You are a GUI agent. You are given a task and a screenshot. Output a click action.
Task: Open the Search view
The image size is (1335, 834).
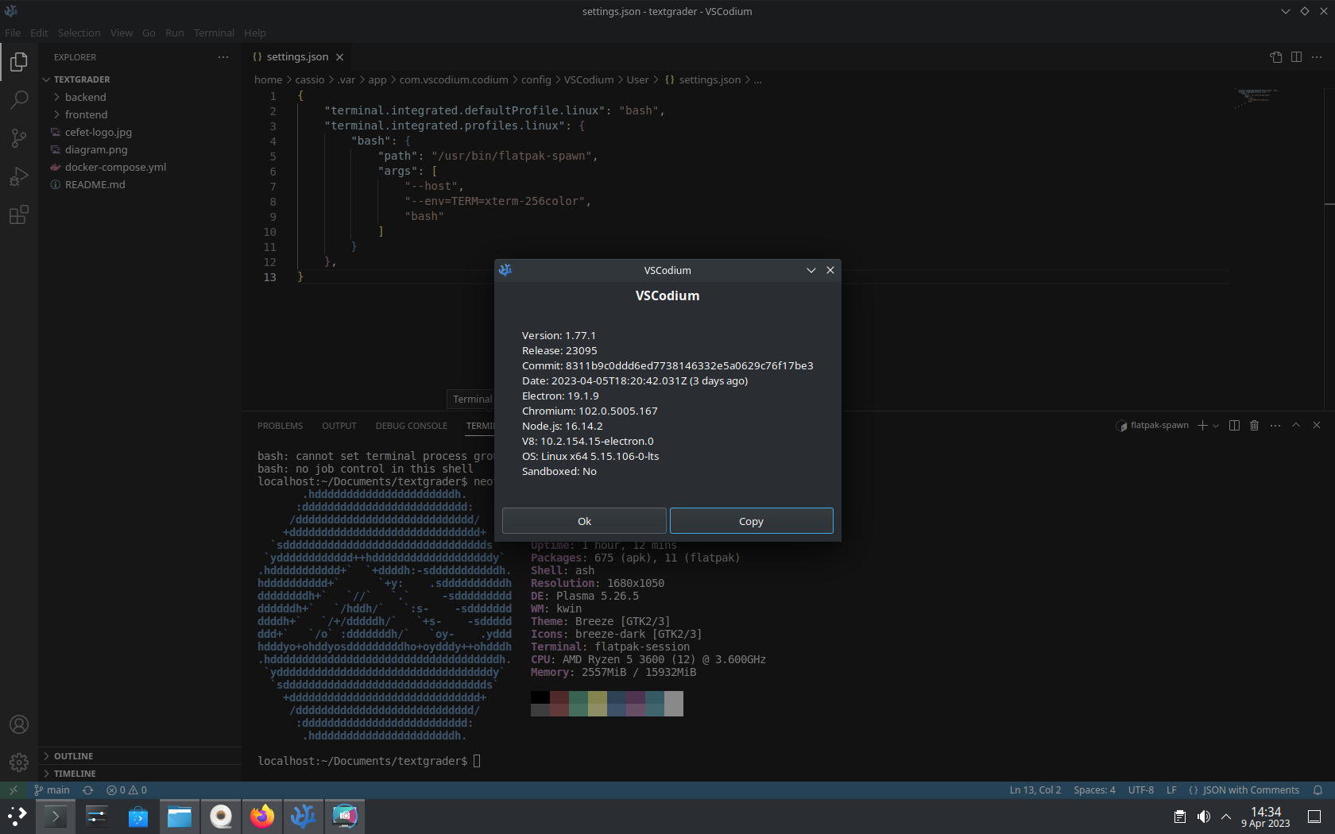(x=18, y=100)
